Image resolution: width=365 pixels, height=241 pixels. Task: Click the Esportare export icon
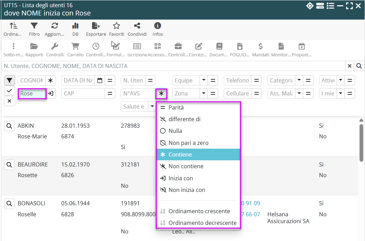pos(96,26)
